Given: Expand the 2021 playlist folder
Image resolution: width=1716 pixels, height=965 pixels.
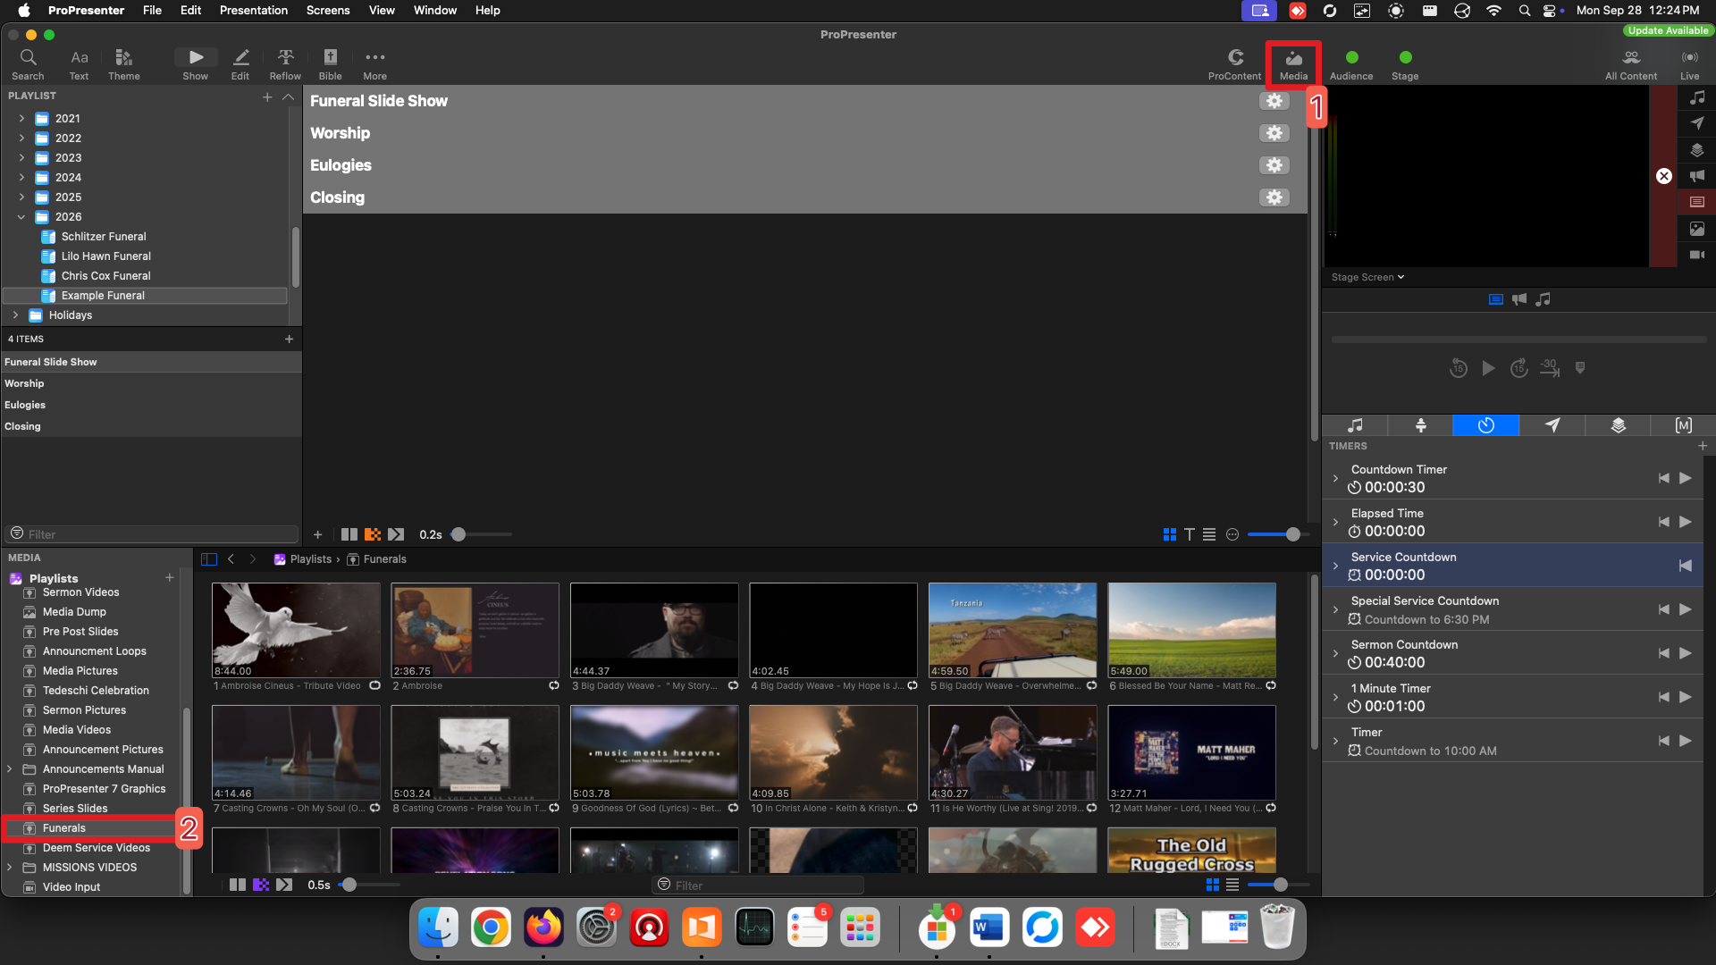Looking at the screenshot, I should pos(21,118).
